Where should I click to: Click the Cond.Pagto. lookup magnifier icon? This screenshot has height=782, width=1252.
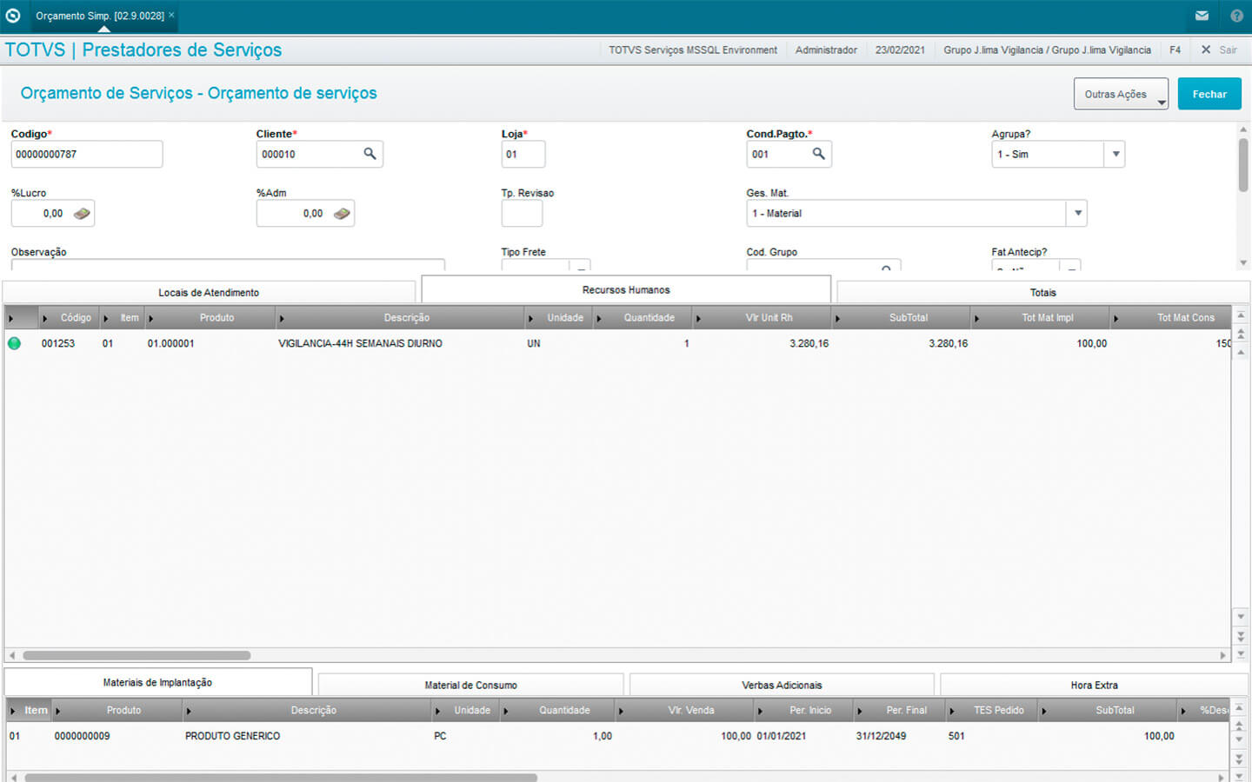click(818, 154)
